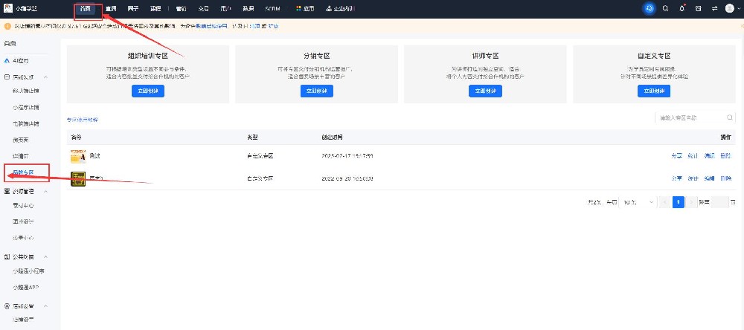744x330 pixels.
Task: Click the jump-to page number field
Action: pyautogui.click(x=719, y=202)
